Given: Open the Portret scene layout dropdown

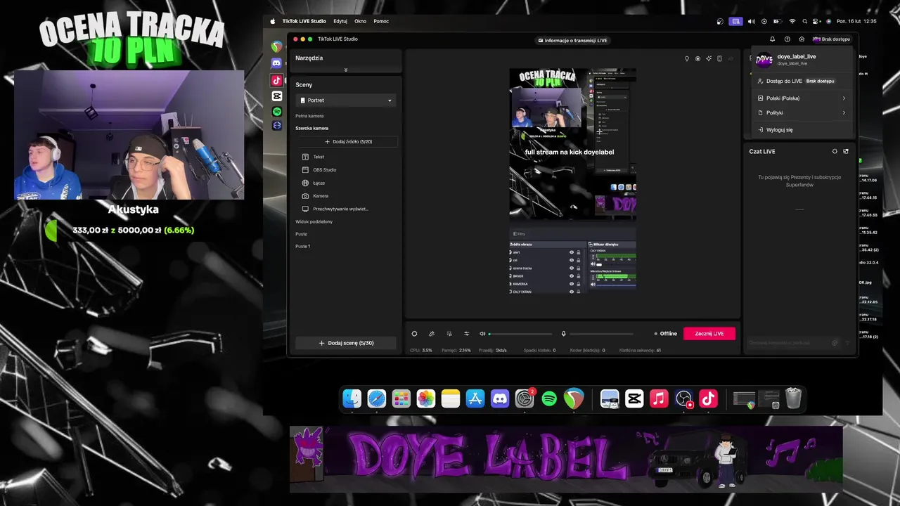Looking at the screenshot, I should pyautogui.click(x=345, y=100).
